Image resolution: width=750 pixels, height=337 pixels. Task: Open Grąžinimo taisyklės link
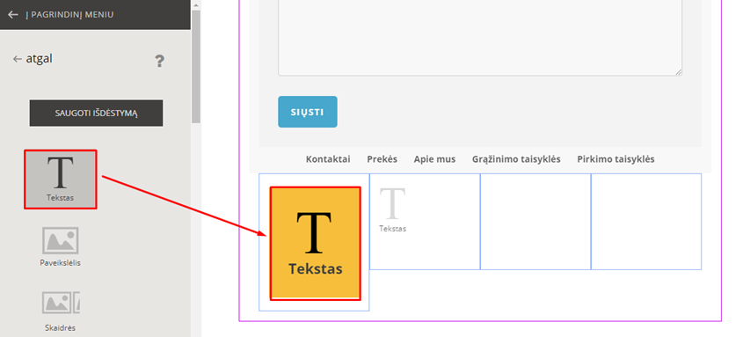(x=516, y=159)
